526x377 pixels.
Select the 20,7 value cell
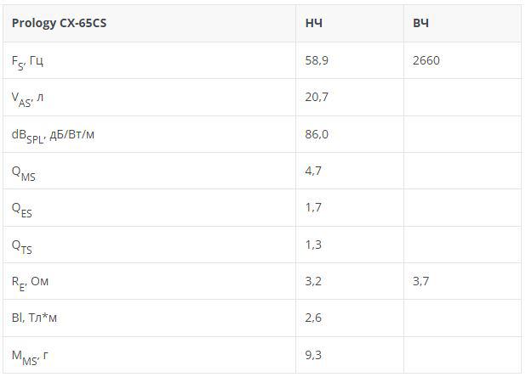[317, 97]
